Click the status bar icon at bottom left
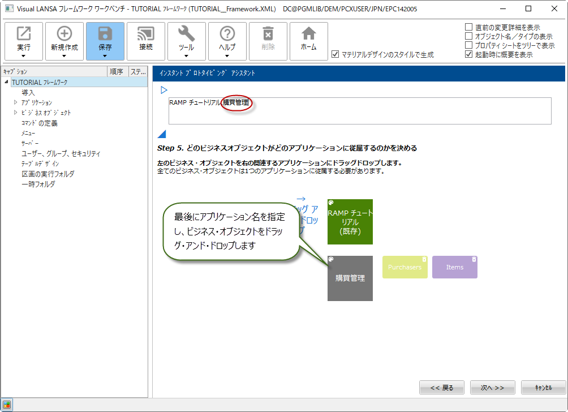 7,405
